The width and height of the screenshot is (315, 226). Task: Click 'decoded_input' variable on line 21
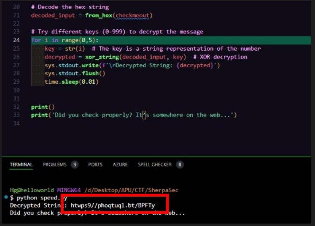[x=53, y=15]
